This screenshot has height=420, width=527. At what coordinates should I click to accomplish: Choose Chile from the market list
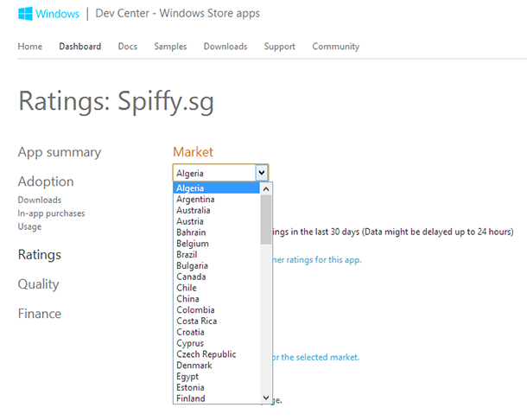click(x=217, y=288)
